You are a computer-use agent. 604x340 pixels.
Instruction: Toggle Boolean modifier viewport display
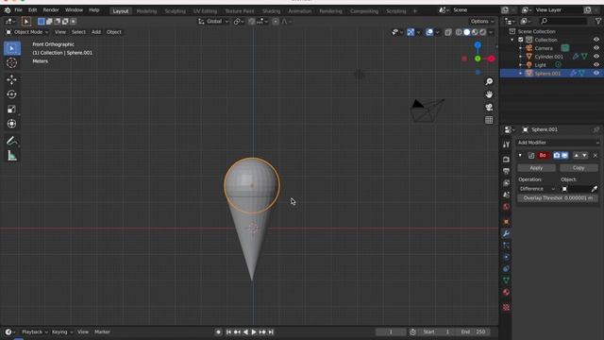pos(564,155)
